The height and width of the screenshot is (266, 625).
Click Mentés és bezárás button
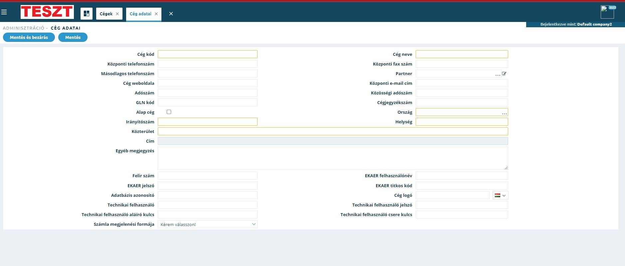click(29, 37)
